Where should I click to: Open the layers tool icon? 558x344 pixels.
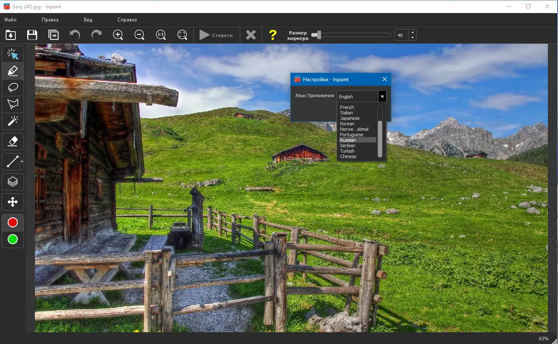coord(13,182)
